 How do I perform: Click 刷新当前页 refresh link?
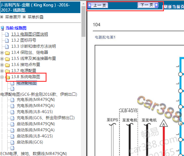pyautogui.click(x=174, y=7)
